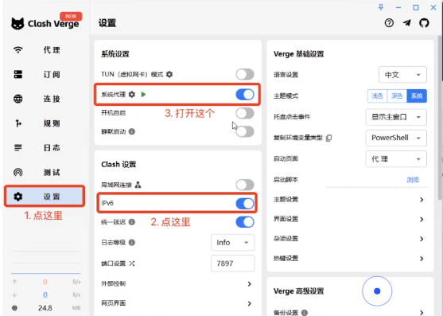The width and height of the screenshot is (443, 316).
Task: Click the info icon beside 备份设置
Action: tap(305, 313)
